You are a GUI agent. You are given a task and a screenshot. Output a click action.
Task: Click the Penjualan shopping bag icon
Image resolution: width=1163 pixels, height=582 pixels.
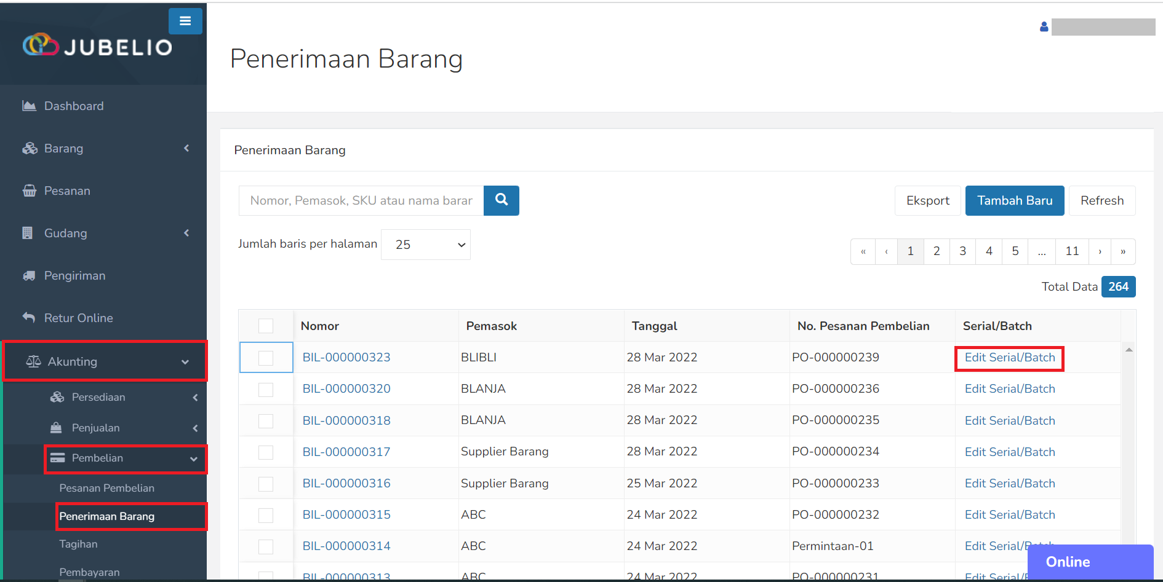pyautogui.click(x=56, y=428)
